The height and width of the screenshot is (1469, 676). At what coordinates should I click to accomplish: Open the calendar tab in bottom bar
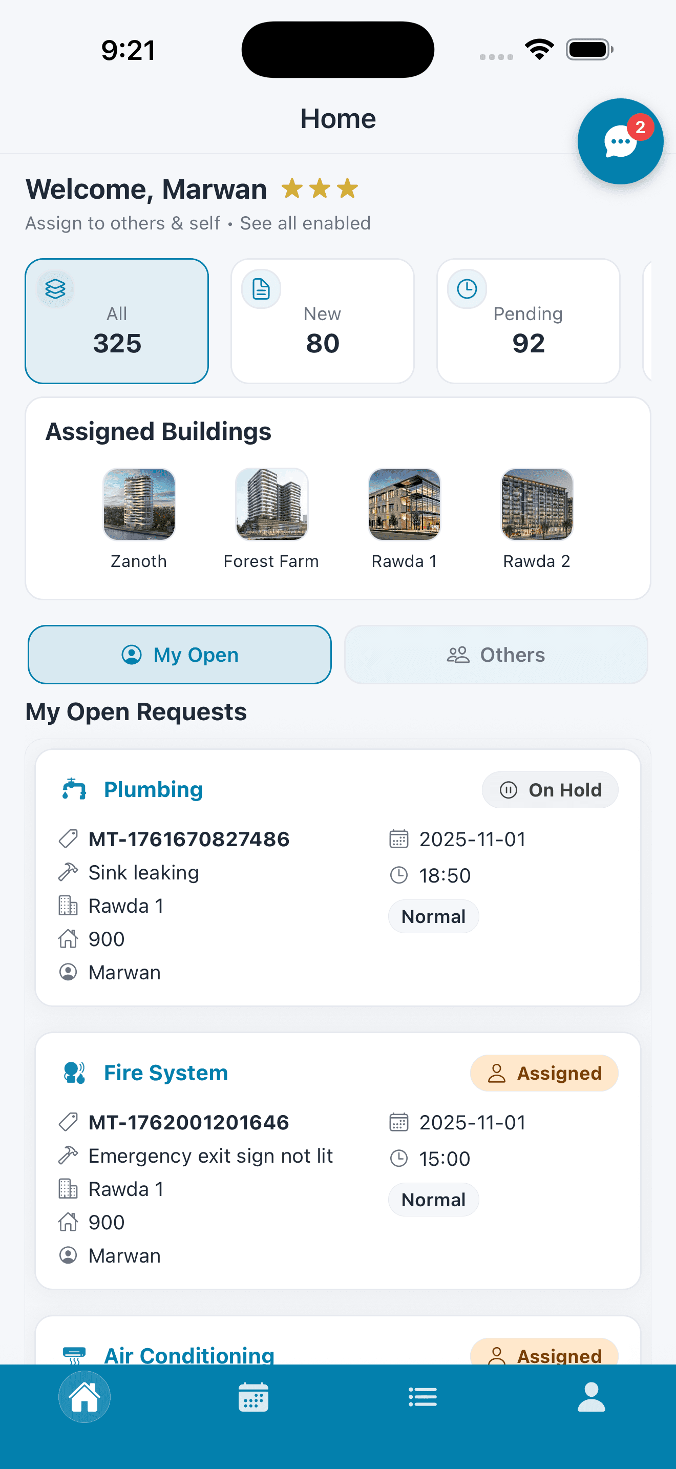point(253,1397)
